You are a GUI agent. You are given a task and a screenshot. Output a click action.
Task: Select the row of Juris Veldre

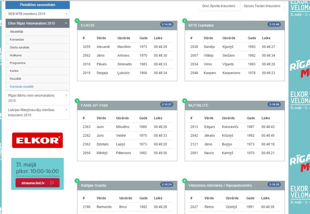tap(127, 136)
